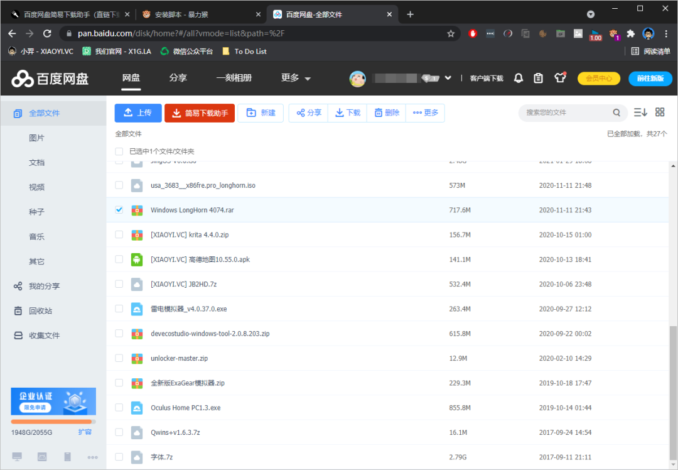Expand the 更多 navigation dropdown
The height and width of the screenshot is (470, 678).
(x=296, y=78)
